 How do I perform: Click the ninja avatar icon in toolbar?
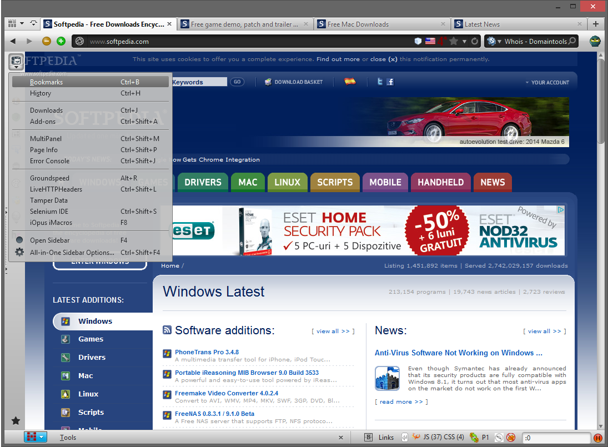(595, 41)
